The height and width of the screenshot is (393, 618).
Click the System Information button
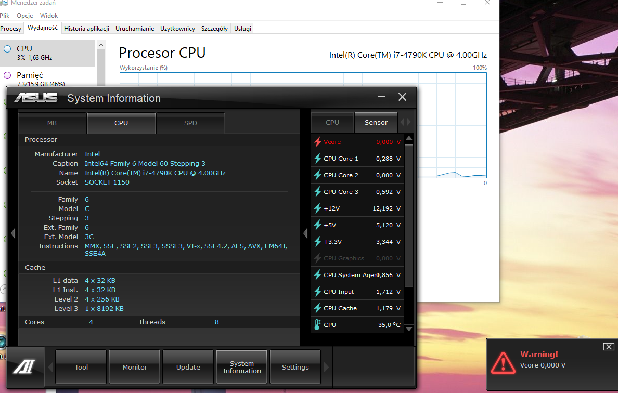coord(242,367)
